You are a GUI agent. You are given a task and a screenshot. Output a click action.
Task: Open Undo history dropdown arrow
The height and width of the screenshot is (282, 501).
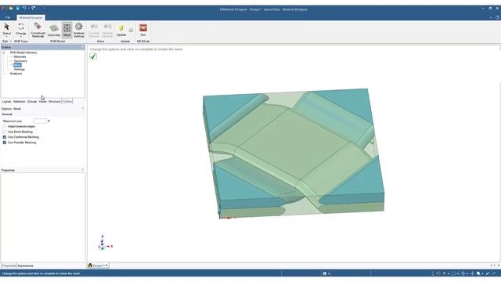(28, 9)
